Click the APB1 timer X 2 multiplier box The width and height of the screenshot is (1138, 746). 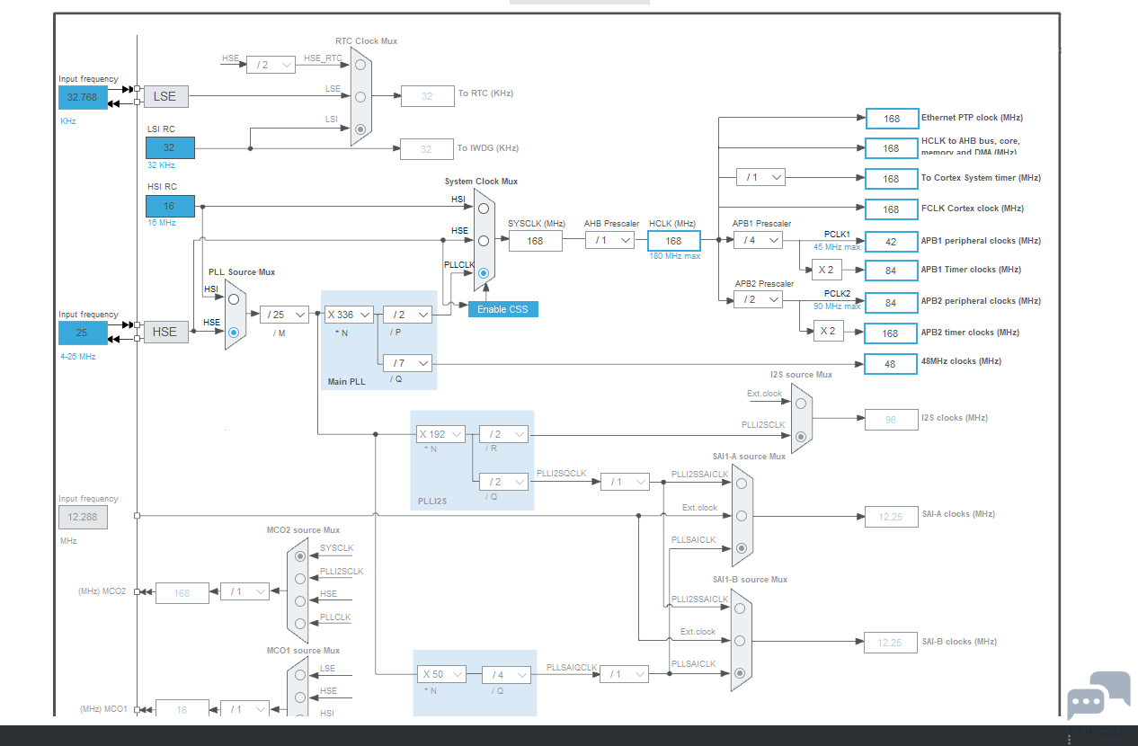(827, 270)
